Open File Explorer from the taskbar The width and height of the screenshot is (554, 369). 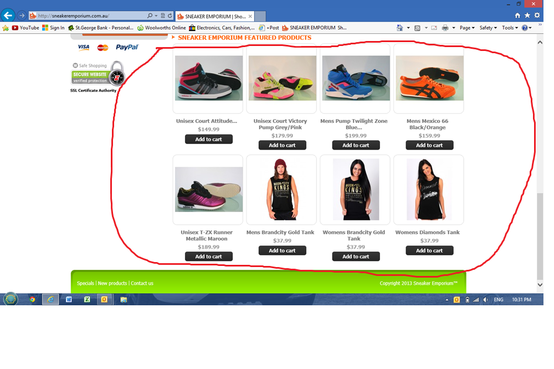[x=124, y=299]
